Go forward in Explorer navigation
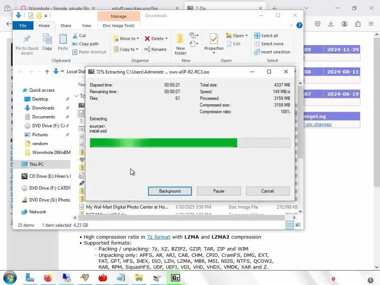The height and width of the screenshot is (285, 380). click(30, 72)
